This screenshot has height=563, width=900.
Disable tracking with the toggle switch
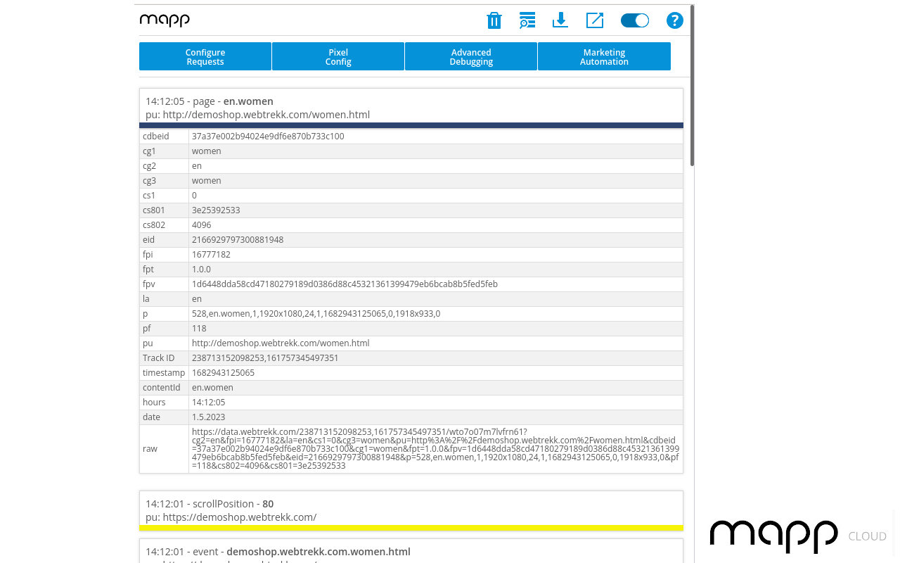[x=634, y=20]
